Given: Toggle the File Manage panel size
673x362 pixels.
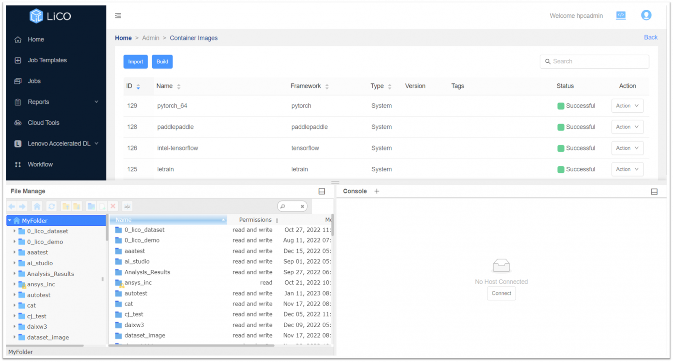Looking at the screenshot, I should 322,192.
